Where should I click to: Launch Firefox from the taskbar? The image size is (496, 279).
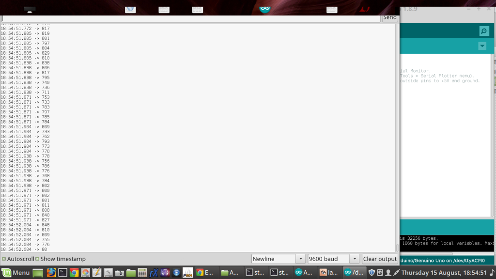pyautogui.click(x=51, y=273)
